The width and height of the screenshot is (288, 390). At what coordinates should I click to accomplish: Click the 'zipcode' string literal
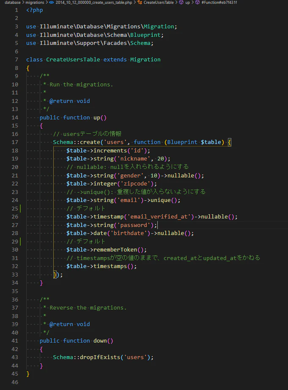(x=137, y=183)
